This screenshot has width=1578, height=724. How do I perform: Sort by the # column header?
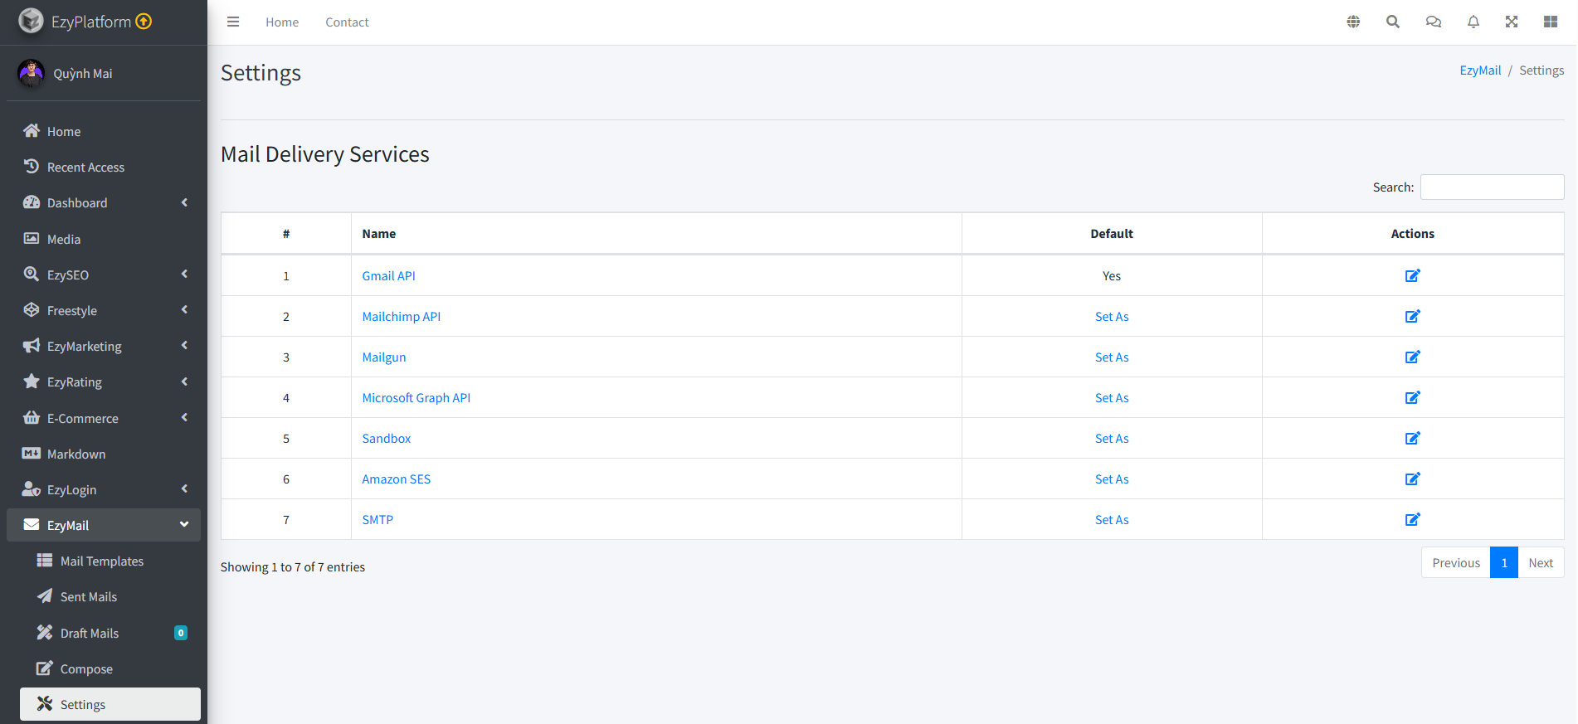pyautogui.click(x=286, y=234)
